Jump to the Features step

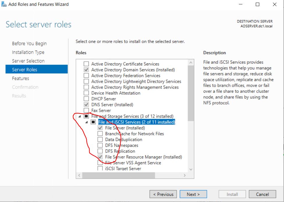coord(20,78)
